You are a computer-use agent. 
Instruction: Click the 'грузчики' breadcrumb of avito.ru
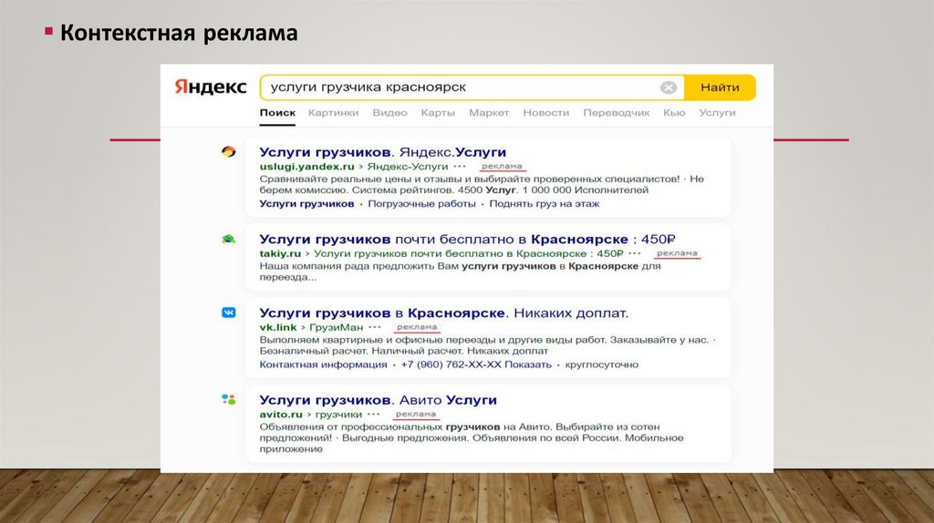tap(338, 414)
